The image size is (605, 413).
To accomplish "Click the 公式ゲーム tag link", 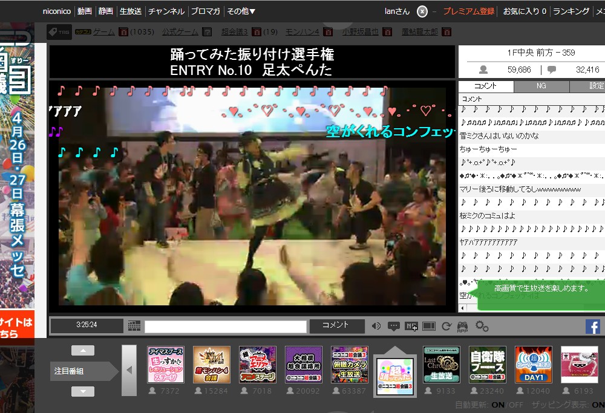I will (180, 32).
